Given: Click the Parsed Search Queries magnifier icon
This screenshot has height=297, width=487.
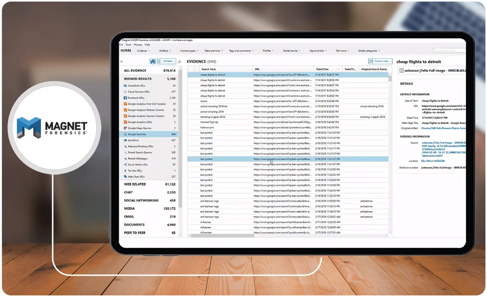Looking at the screenshot, I should [125, 153].
